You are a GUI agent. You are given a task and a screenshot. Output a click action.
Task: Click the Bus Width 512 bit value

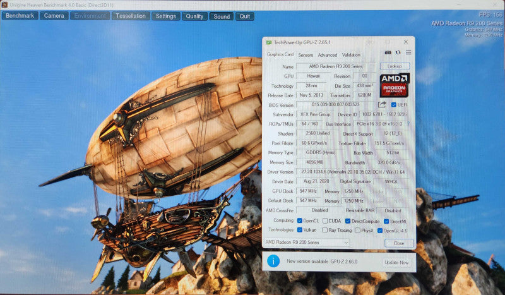point(392,153)
